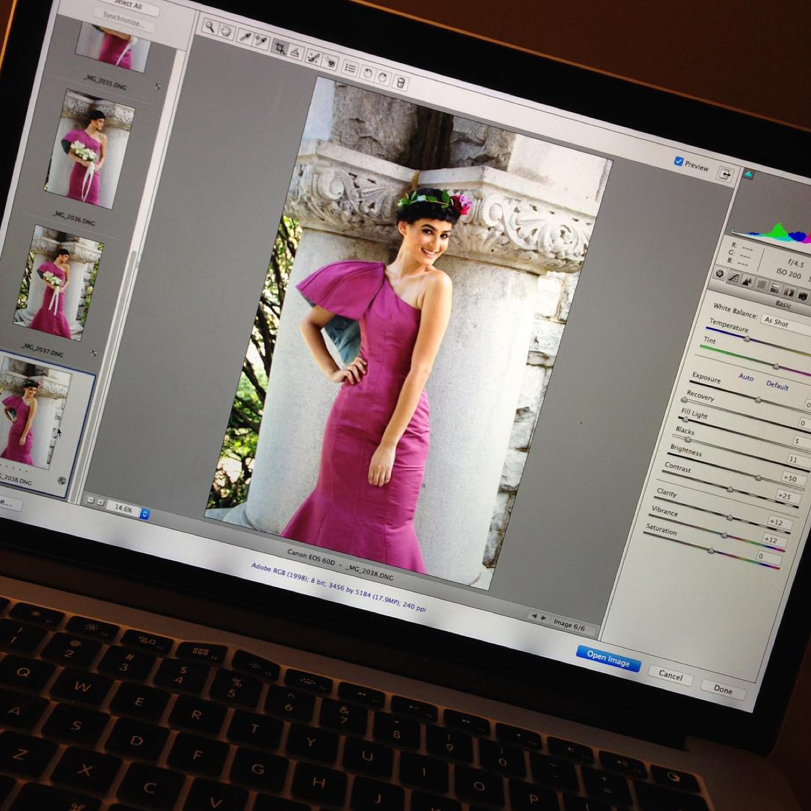This screenshot has width=811, height=811.
Task: Click the Saturation slider handle
Action: (711, 552)
